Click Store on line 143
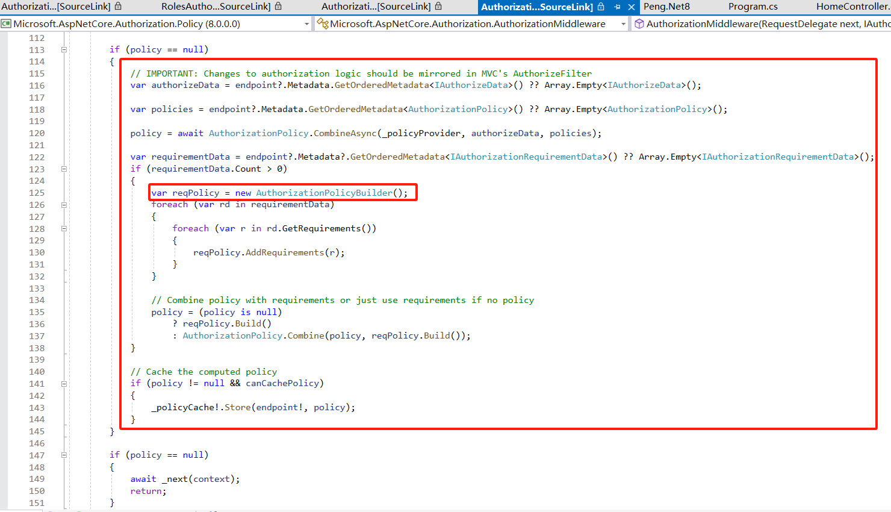Viewport: 891px width, 512px height. point(238,407)
